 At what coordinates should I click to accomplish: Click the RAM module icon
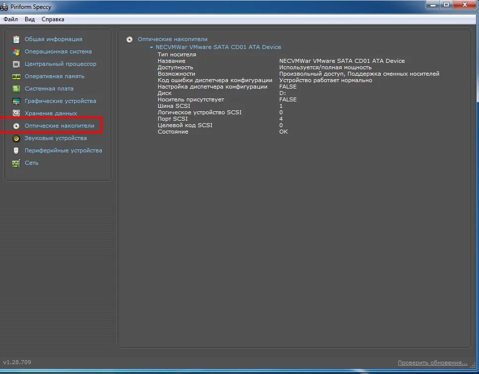point(16,77)
